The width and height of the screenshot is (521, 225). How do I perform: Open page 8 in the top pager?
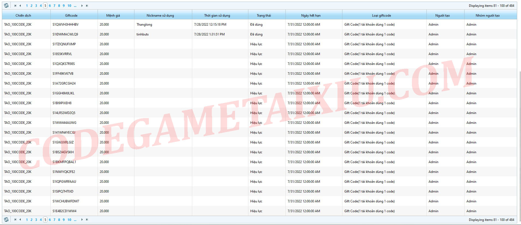click(x=59, y=6)
